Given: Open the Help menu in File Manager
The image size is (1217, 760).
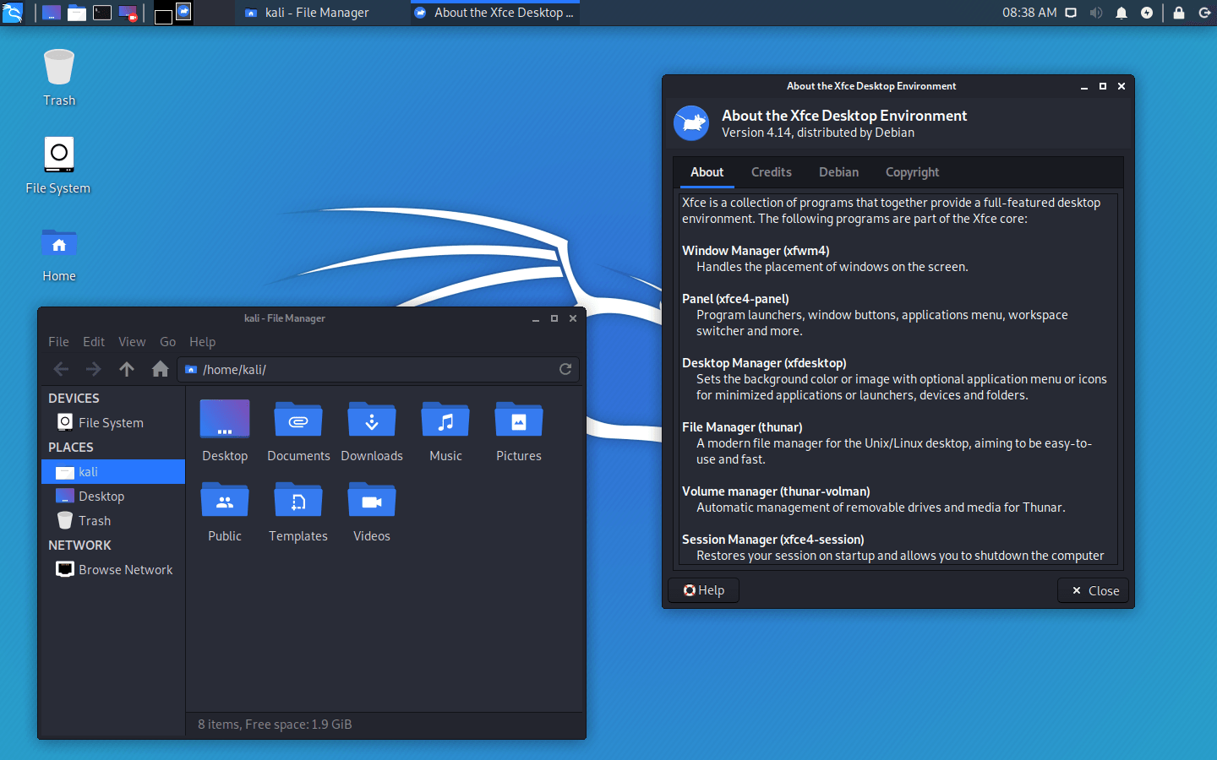Looking at the screenshot, I should 202,342.
